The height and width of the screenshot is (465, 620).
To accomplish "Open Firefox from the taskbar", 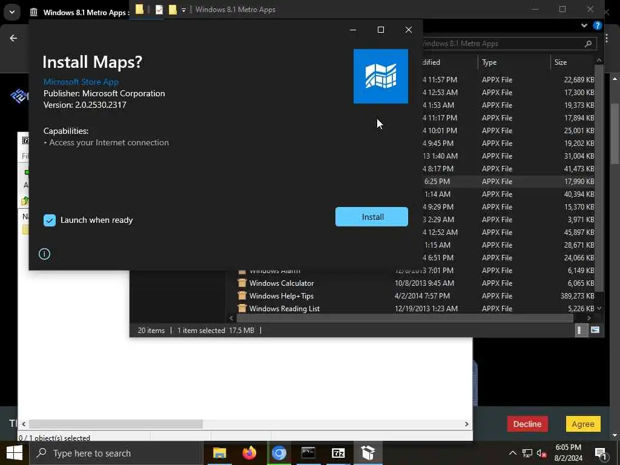I will coord(249,453).
